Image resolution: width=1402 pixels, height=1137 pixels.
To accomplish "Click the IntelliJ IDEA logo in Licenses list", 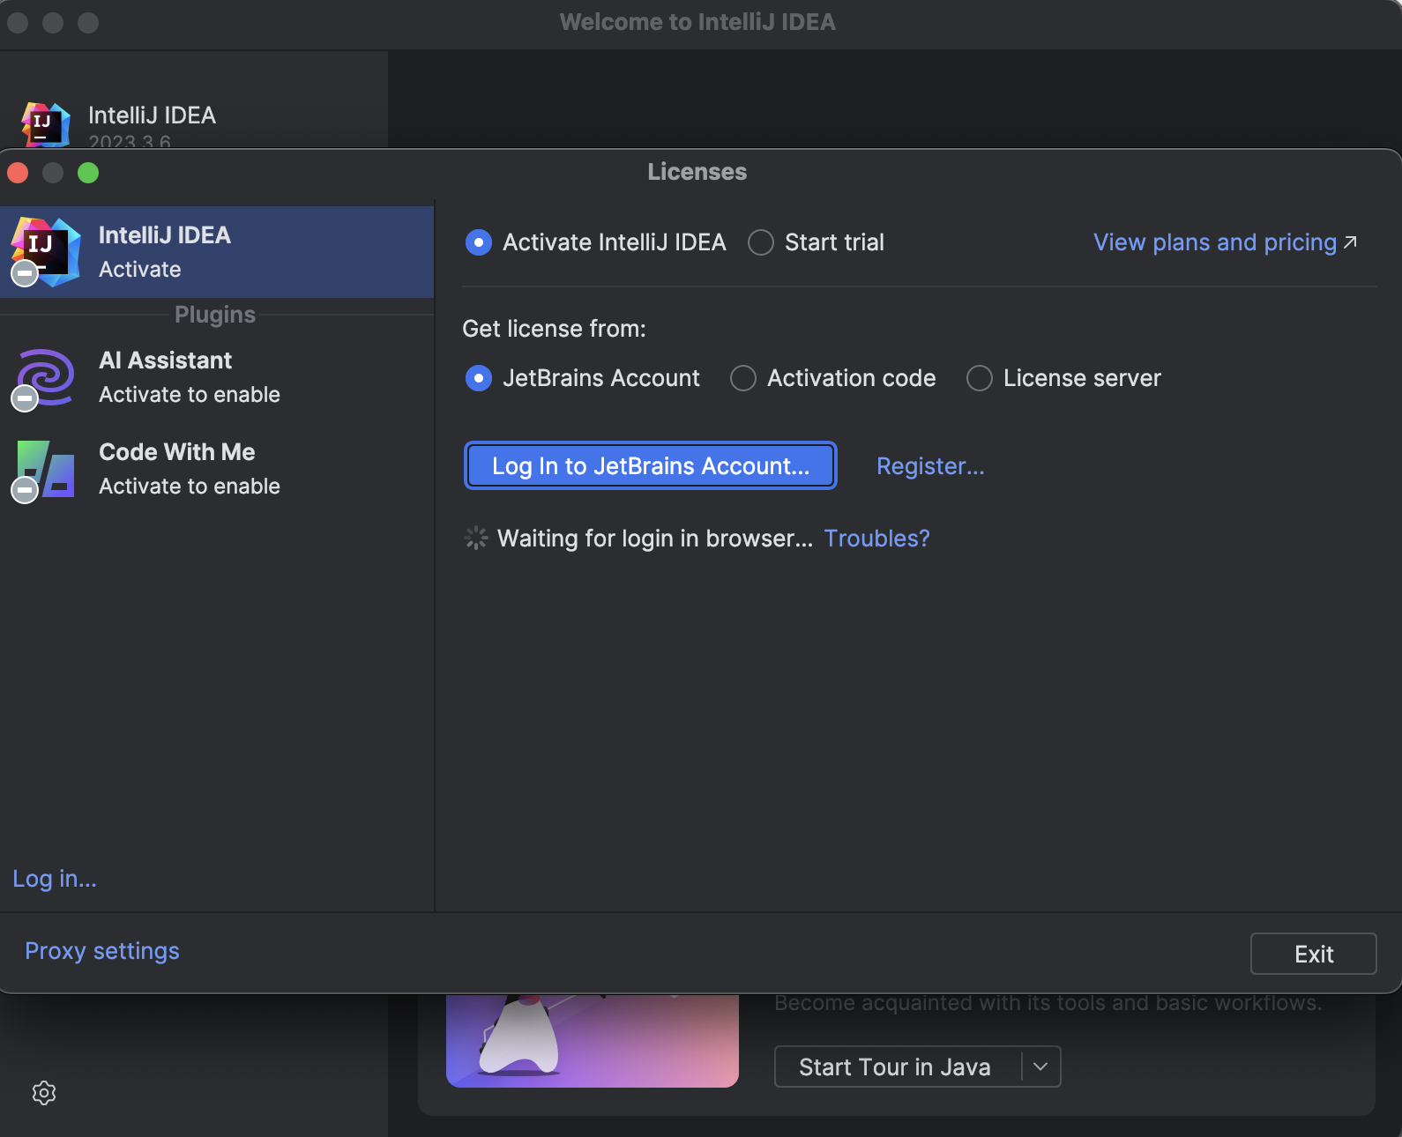I will click(x=46, y=252).
